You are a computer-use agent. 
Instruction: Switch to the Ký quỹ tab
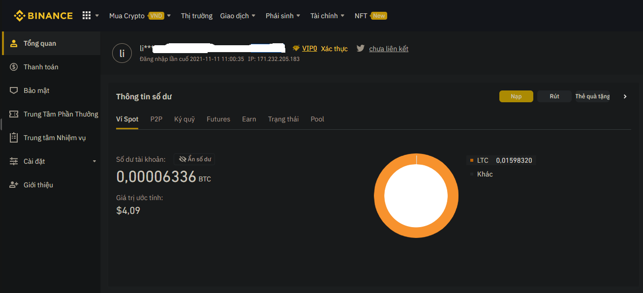point(184,119)
